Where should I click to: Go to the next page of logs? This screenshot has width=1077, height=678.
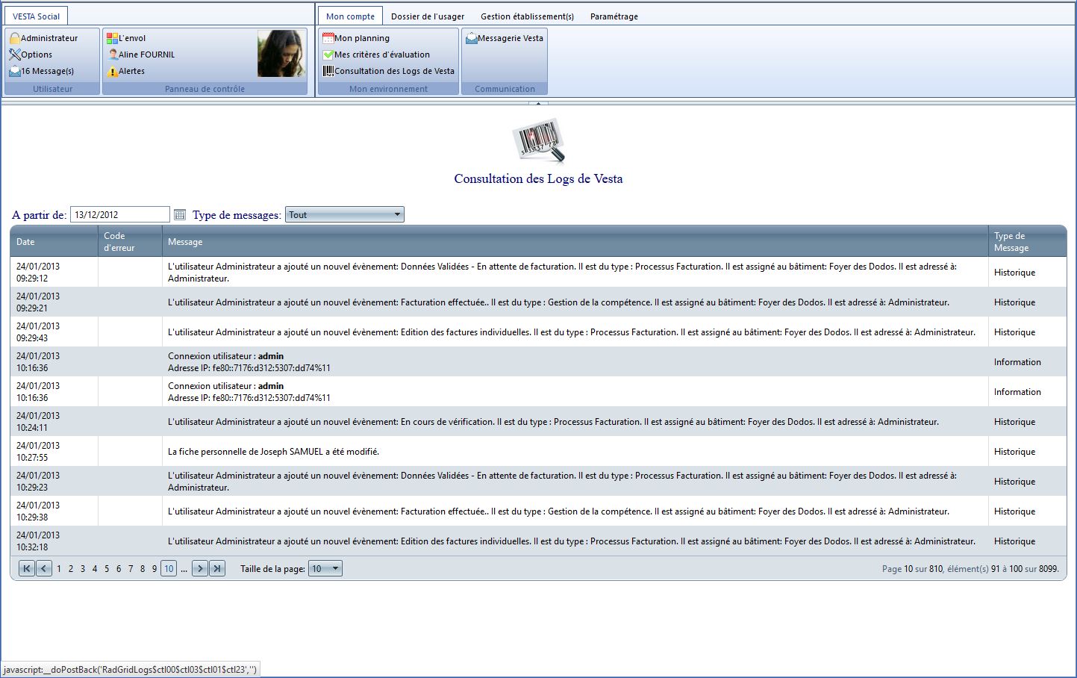point(199,569)
